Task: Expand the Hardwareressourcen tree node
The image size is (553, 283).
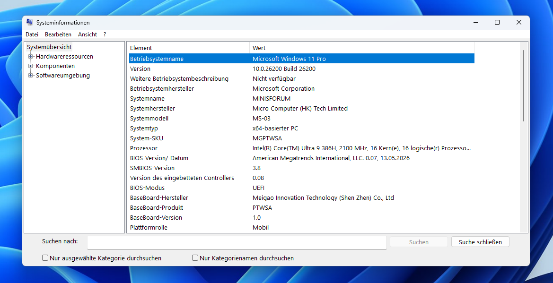Action: [x=31, y=56]
